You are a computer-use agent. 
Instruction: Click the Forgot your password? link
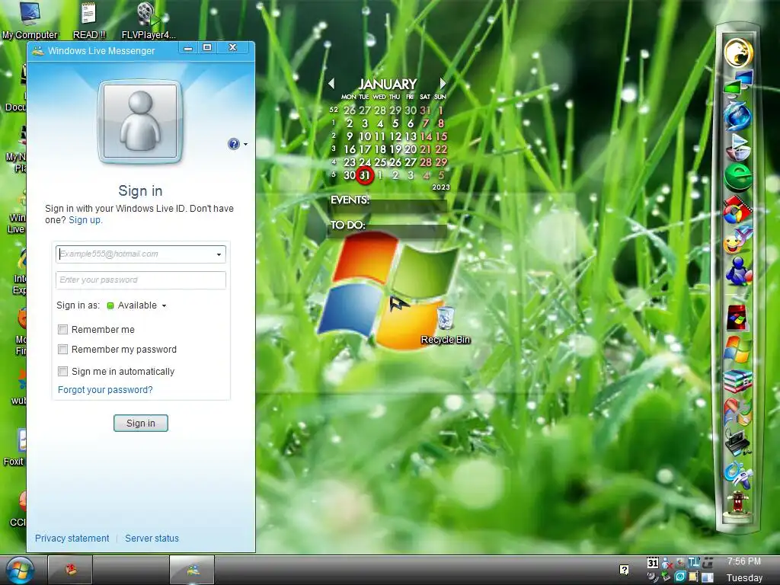point(105,389)
